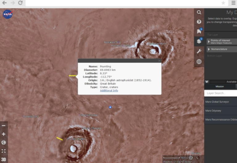Zoom in with the plus button

point(4,134)
